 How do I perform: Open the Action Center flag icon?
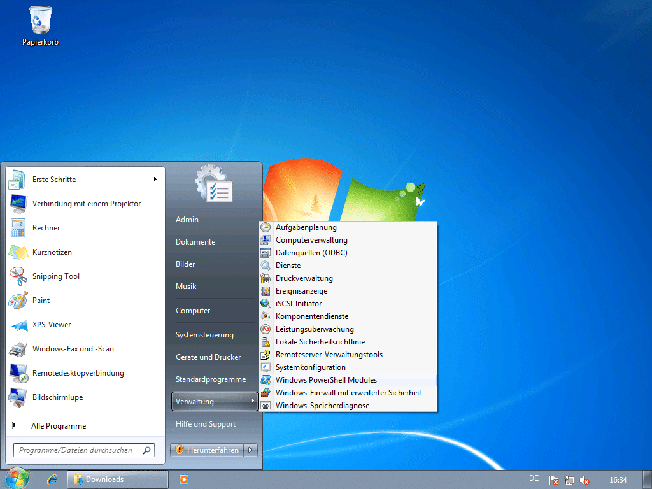(554, 480)
